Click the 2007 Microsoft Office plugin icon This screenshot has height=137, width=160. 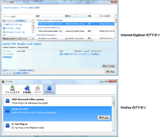(7, 101)
